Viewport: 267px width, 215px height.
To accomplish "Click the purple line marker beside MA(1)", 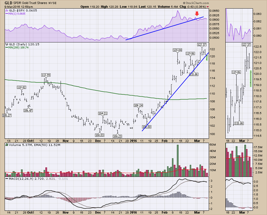I will [7, 14].
